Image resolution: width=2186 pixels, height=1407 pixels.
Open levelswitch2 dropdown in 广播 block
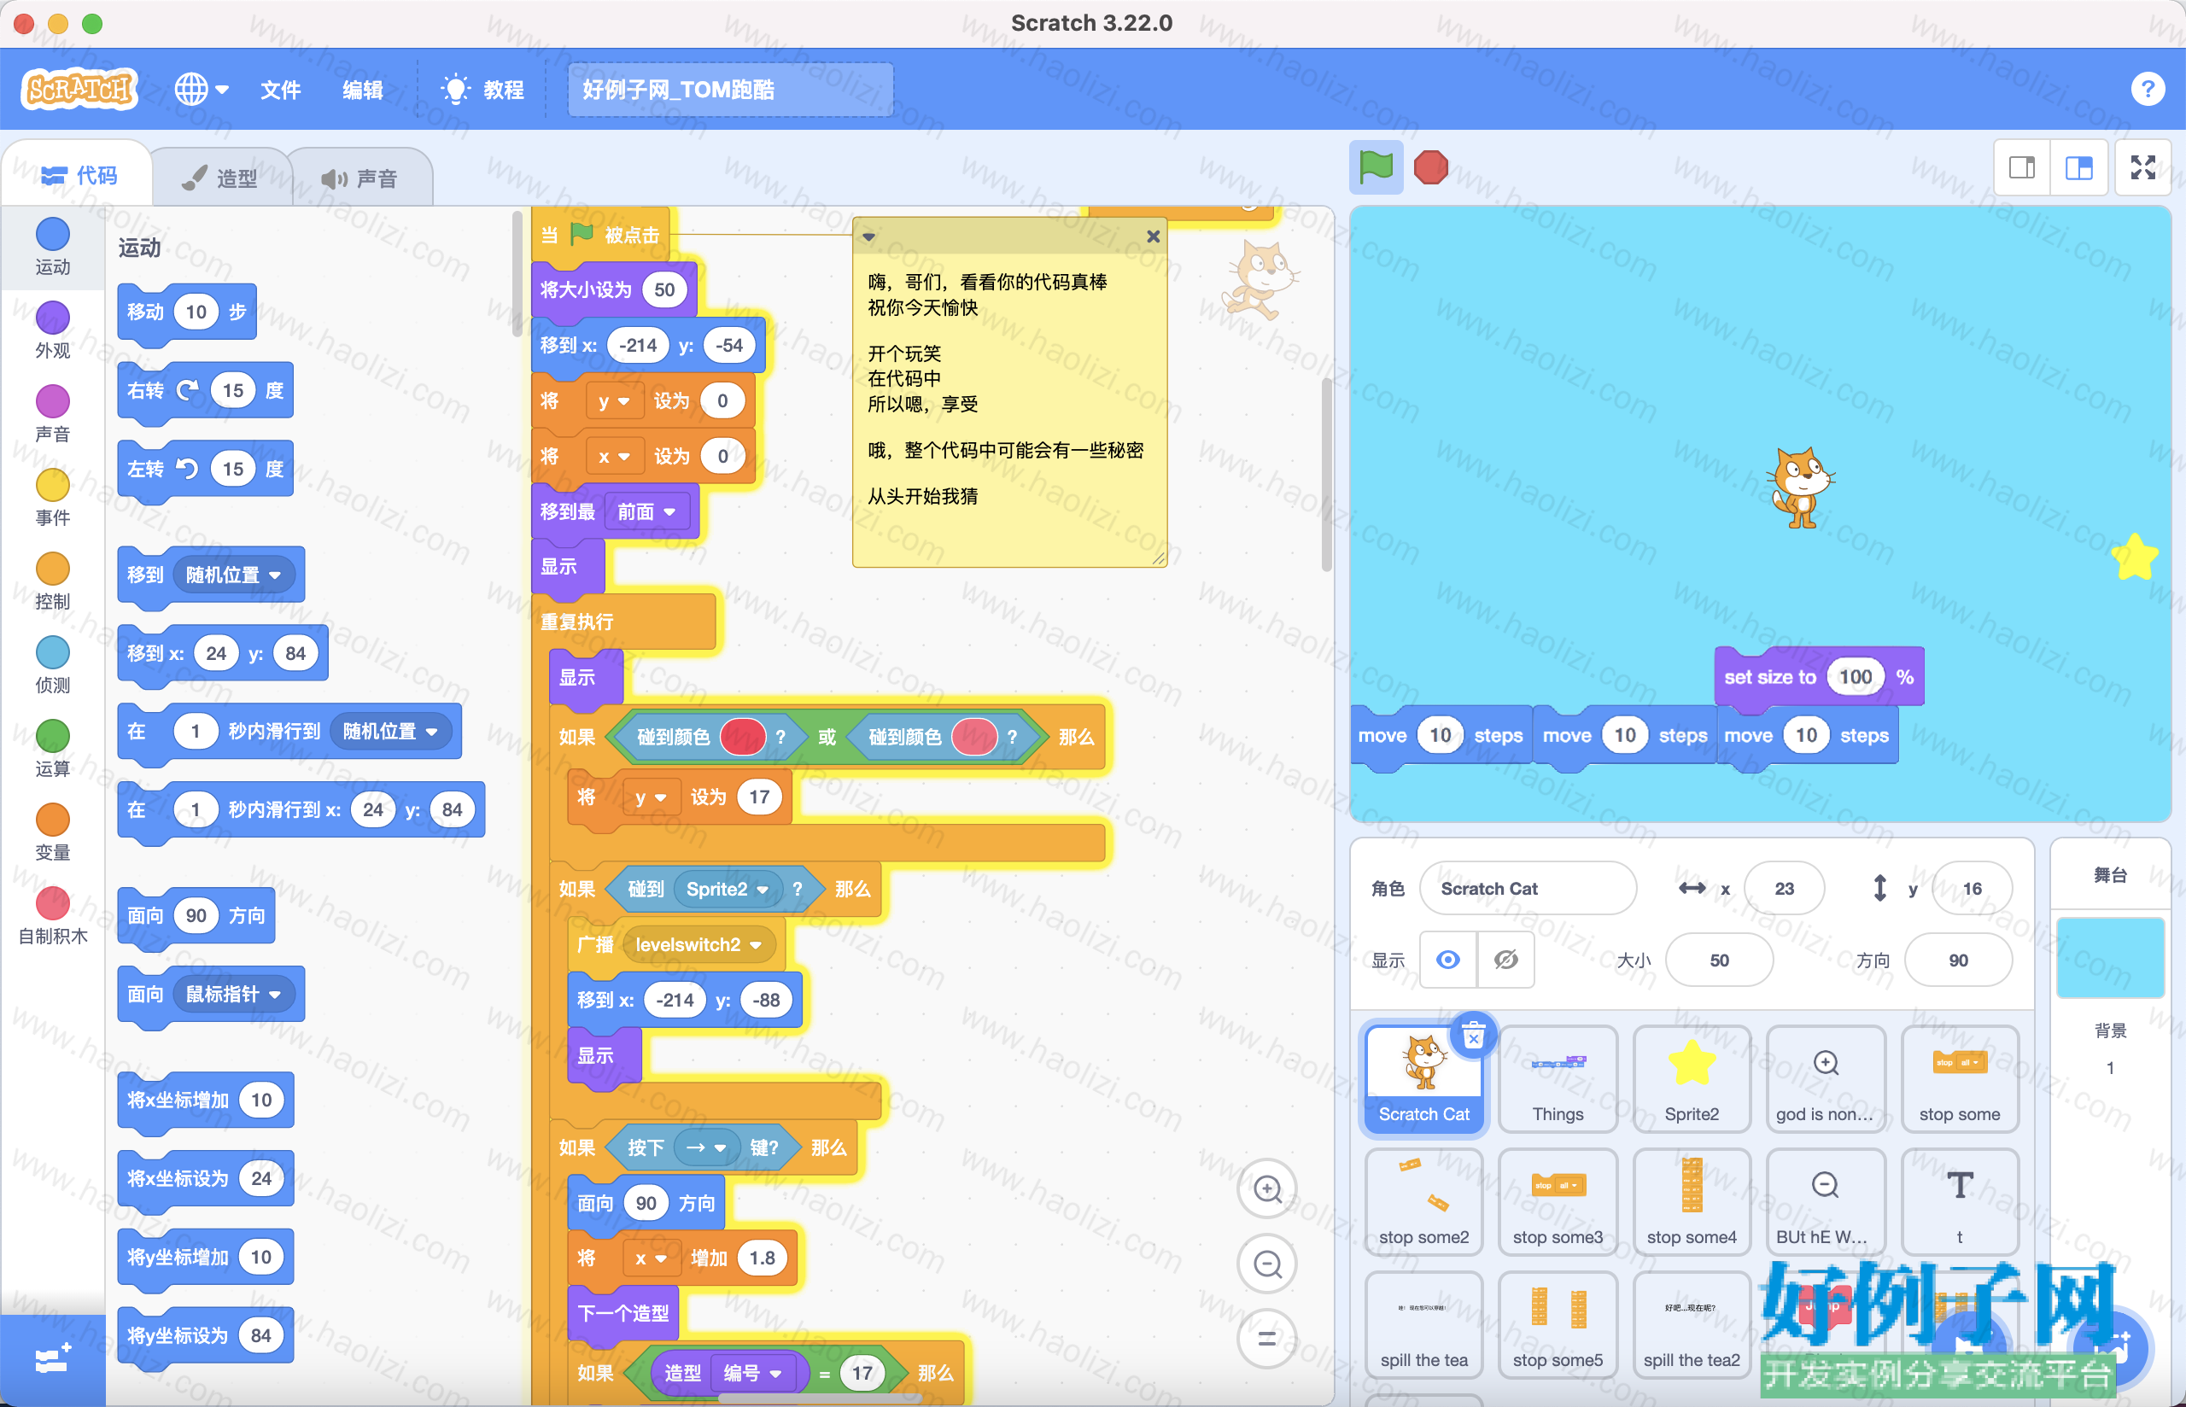(x=698, y=945)
